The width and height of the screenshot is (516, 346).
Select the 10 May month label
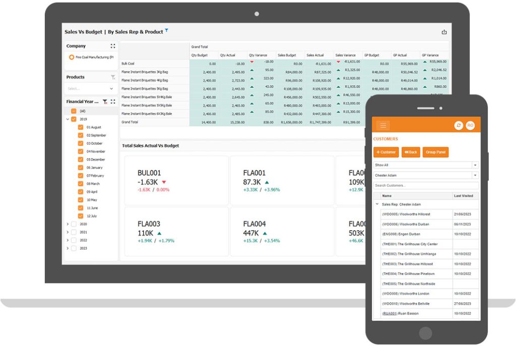click(x=92, y=200)
